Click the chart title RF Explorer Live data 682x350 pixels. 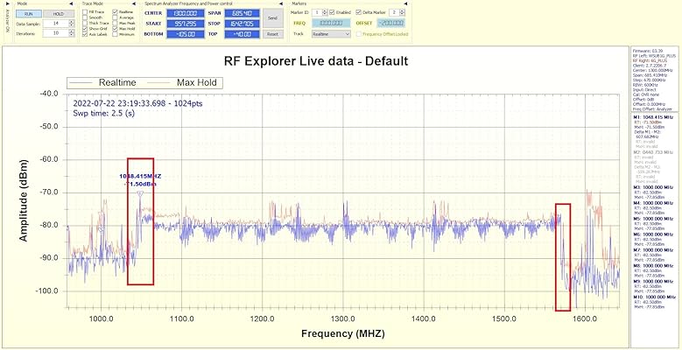coord(316,61)
